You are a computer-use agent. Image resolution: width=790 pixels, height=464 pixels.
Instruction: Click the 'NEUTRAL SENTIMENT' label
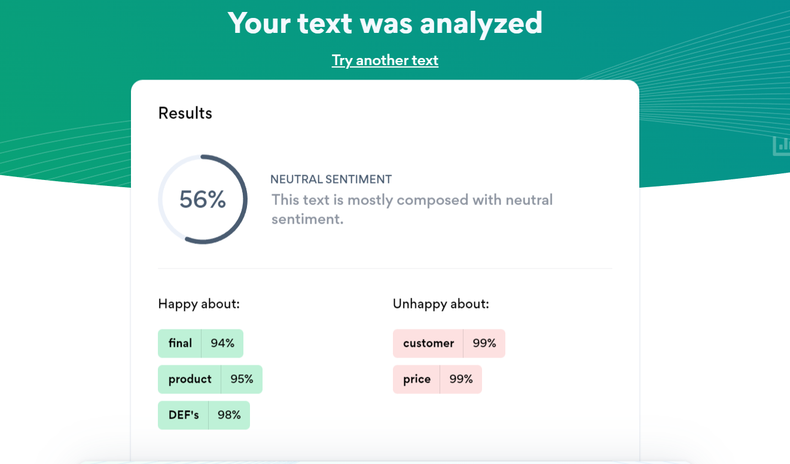tap(331, 179)
